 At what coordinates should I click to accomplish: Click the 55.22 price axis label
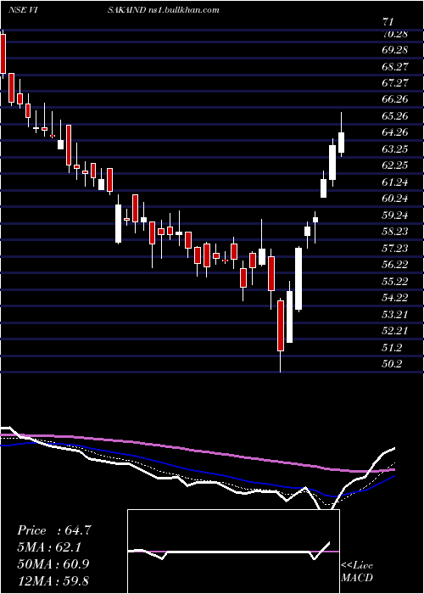click(x=395, y=281)
